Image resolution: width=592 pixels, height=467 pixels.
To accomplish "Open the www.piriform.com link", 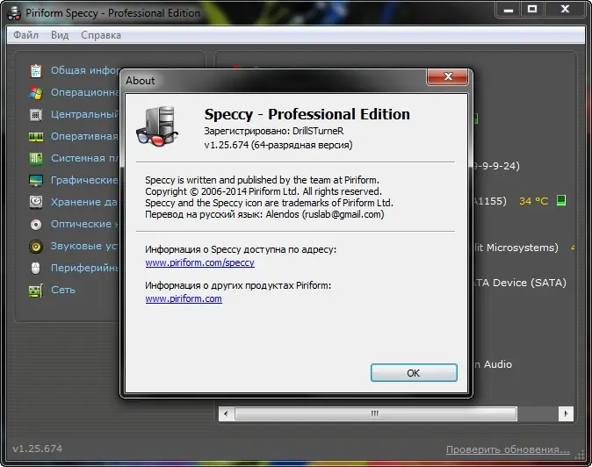I will coord(184,298).
